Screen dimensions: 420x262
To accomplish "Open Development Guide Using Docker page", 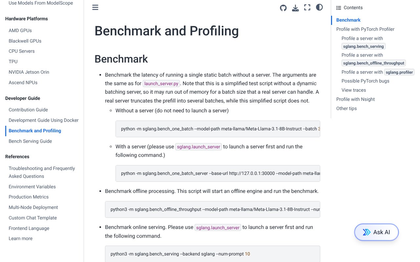I will point(44,120).
